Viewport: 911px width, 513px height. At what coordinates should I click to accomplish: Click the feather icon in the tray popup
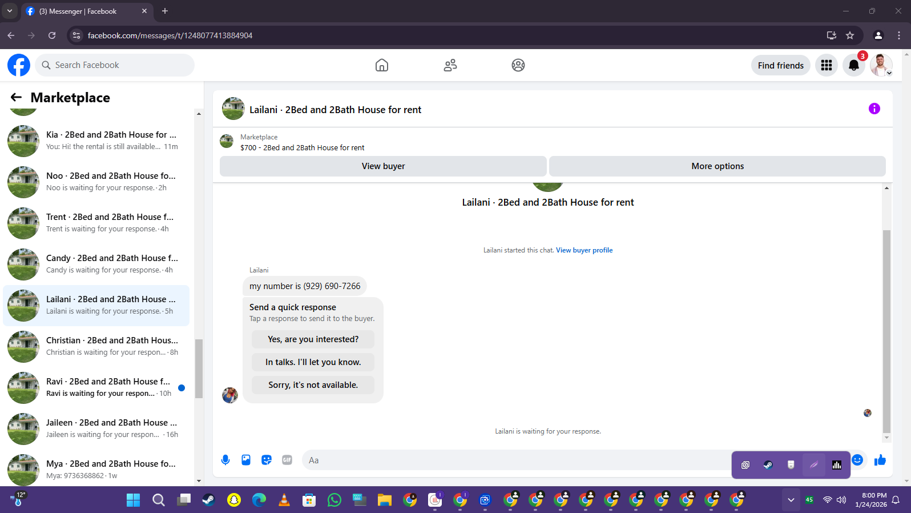(814, 465)
